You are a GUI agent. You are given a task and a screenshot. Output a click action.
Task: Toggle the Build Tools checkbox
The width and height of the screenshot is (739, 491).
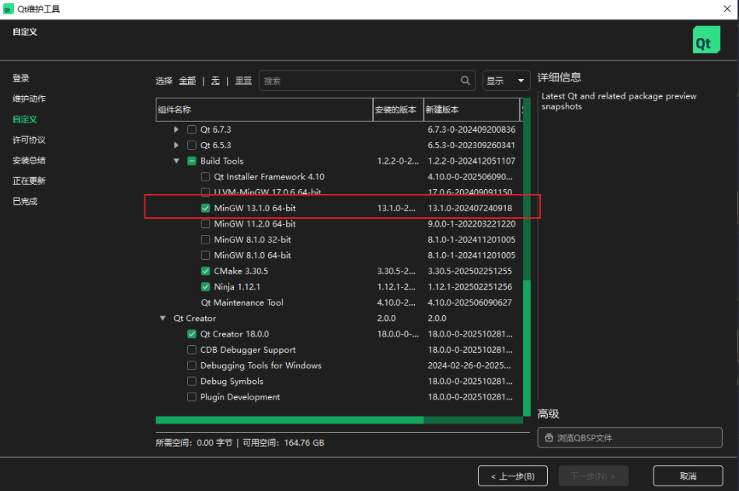(192, 161)
